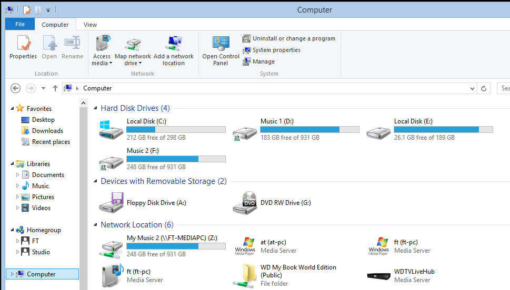This screenshot has height=290, width=510.
Task: Click the Music 1 (D:) usage bar
Action: pyautogui.click(x=309, y=129)
